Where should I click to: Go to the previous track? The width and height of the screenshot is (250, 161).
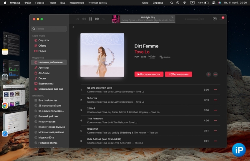pyautogui.click(x=84, y=19)
